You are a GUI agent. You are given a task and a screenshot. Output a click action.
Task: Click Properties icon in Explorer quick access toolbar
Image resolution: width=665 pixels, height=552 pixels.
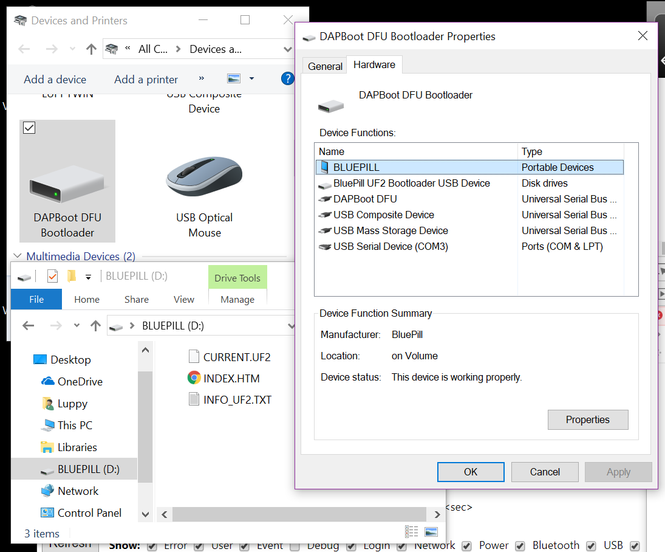click(52, 277)
